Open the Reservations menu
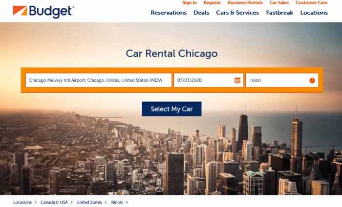The width and height of the screenshot is (342, 207). tap(169, 13)
